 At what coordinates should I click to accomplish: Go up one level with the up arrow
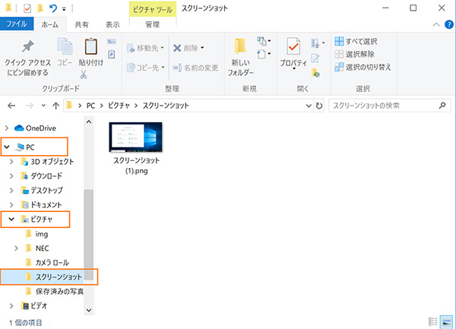pyautogui.click(x=55, y=106)
